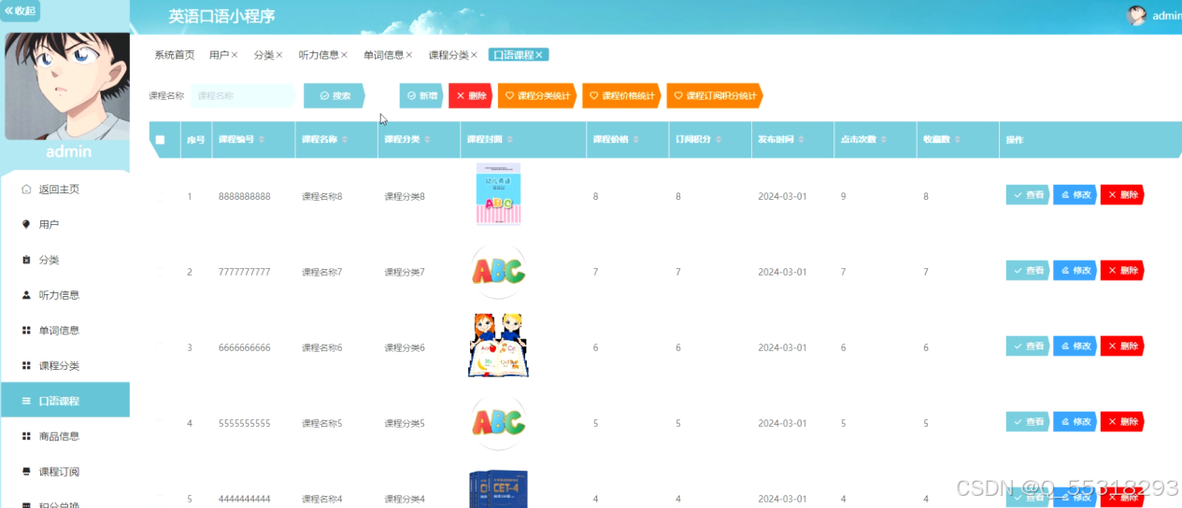The image size is (1182, 508).
Task: Switch to the 用户 tab
Action: pyautogui.click(x=220, y=55)
